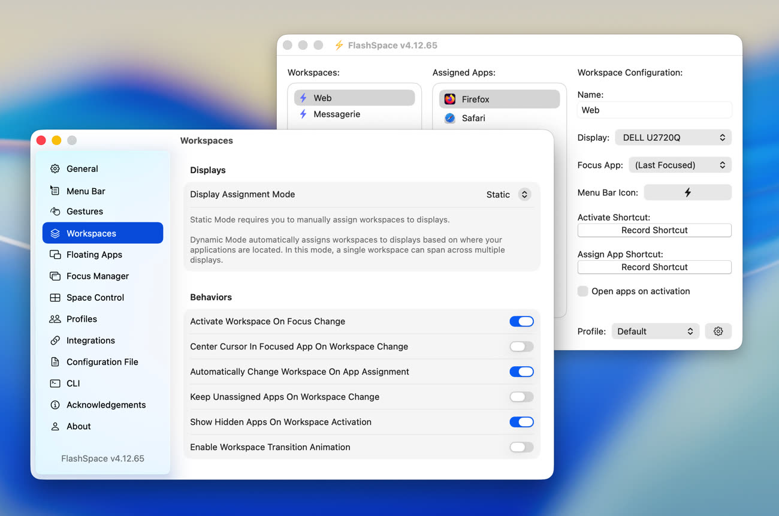The height and width of the screenshot is (516, 779).
Task: Expand the Display DELL U2720Q dropdown
Action: click(673, 138)
